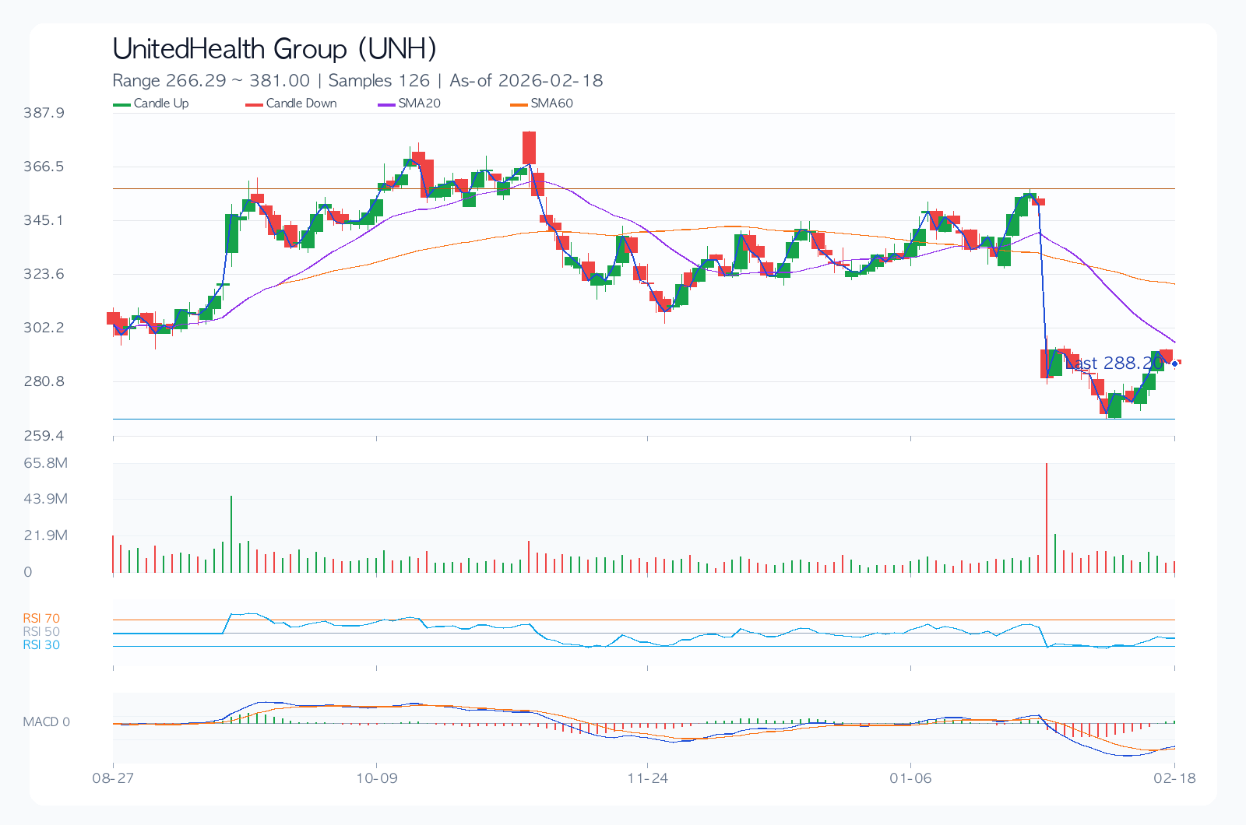The height and width of the screenshot is (825, 1246).
Task: Click the 387.9 top price axis label
Action: click(x=44, y=113)
